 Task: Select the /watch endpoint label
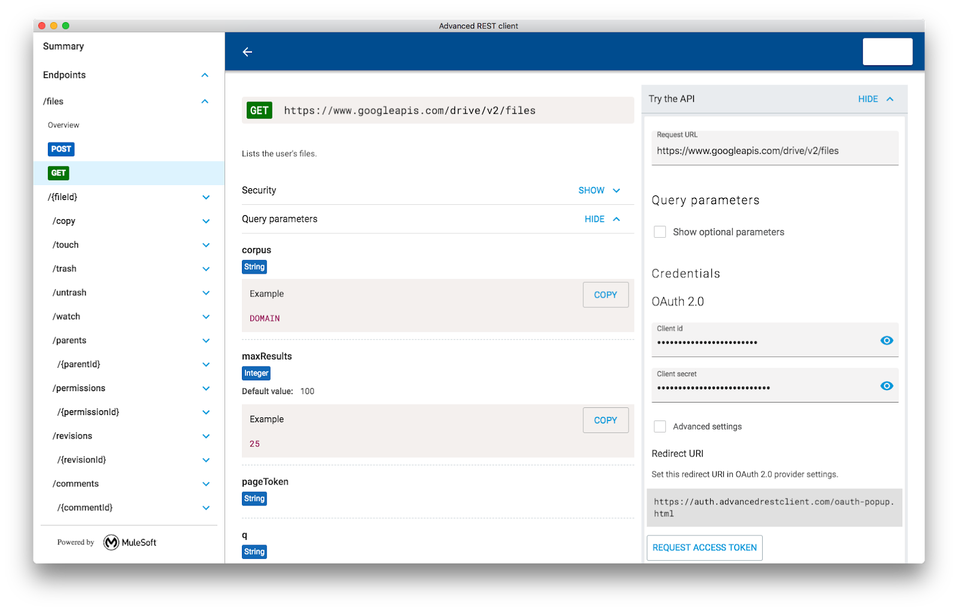(66, 316)
